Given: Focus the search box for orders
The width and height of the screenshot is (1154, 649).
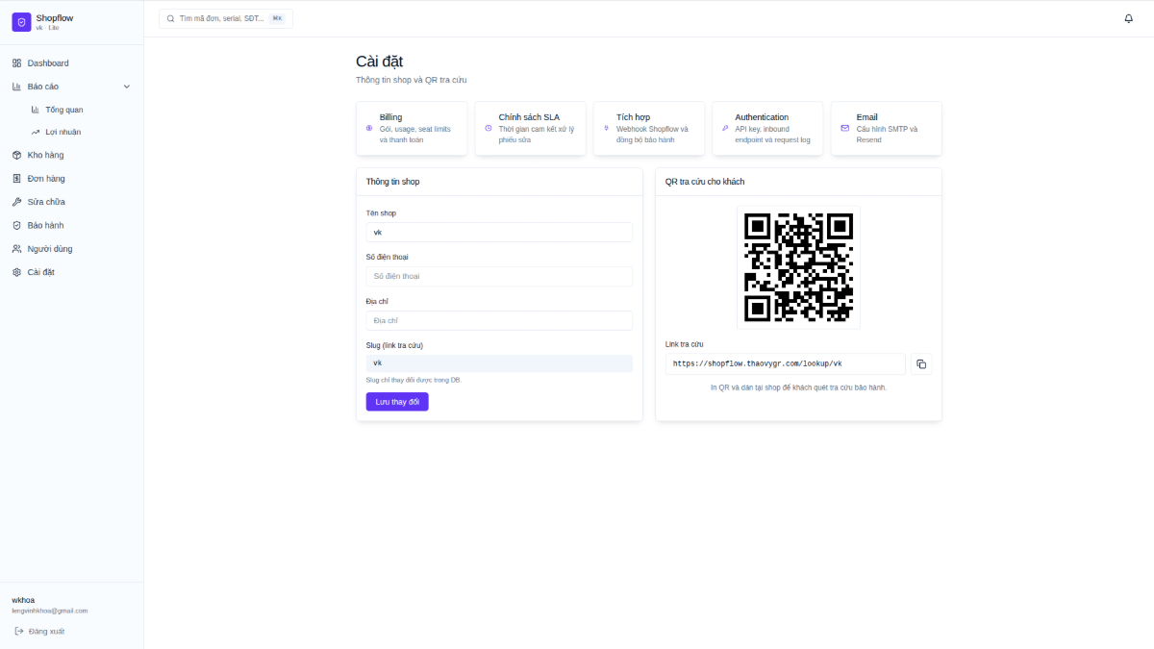Looking at the screenshot, I should pyautogui.click(x=226, y=18).
